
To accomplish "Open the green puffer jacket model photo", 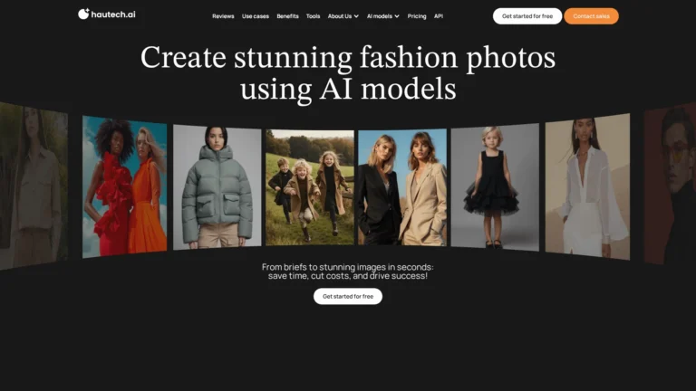I will [217, 186].
